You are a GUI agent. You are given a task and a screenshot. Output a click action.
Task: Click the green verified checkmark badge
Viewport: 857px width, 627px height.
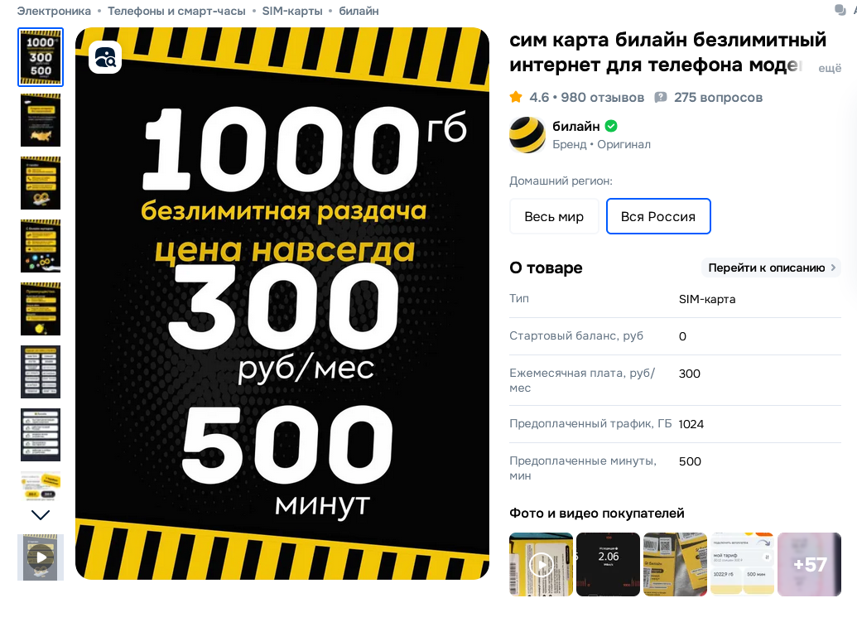tap(611, 126)
